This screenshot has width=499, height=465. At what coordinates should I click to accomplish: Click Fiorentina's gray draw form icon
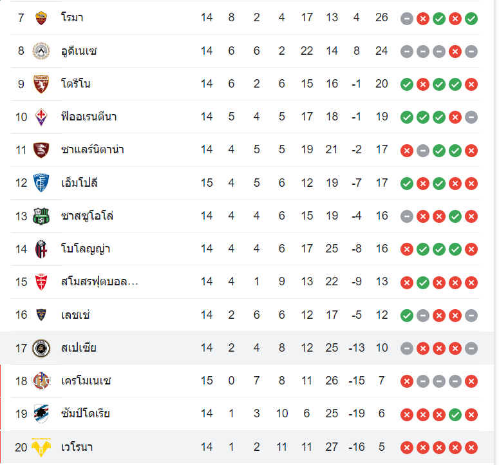tap(471, 117)
